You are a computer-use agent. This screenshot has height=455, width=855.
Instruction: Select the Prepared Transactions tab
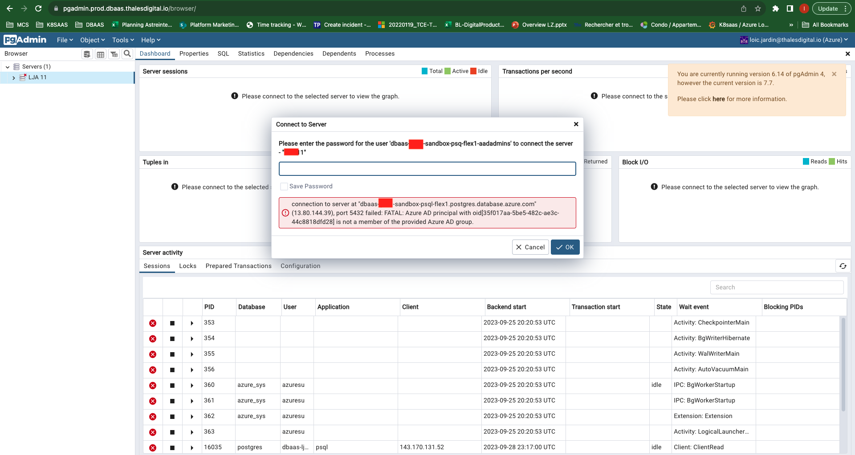[x=238, y=266]
